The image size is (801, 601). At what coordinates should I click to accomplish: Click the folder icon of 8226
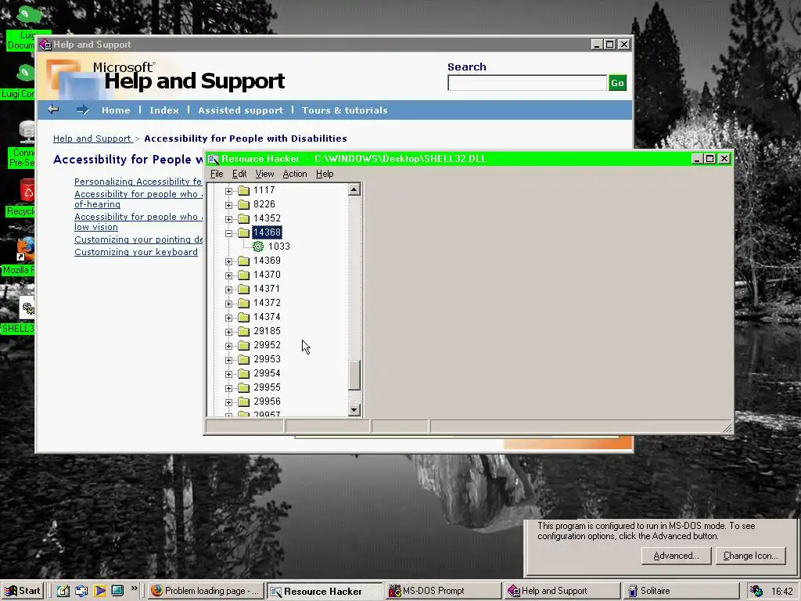click(x=244, y=204)
